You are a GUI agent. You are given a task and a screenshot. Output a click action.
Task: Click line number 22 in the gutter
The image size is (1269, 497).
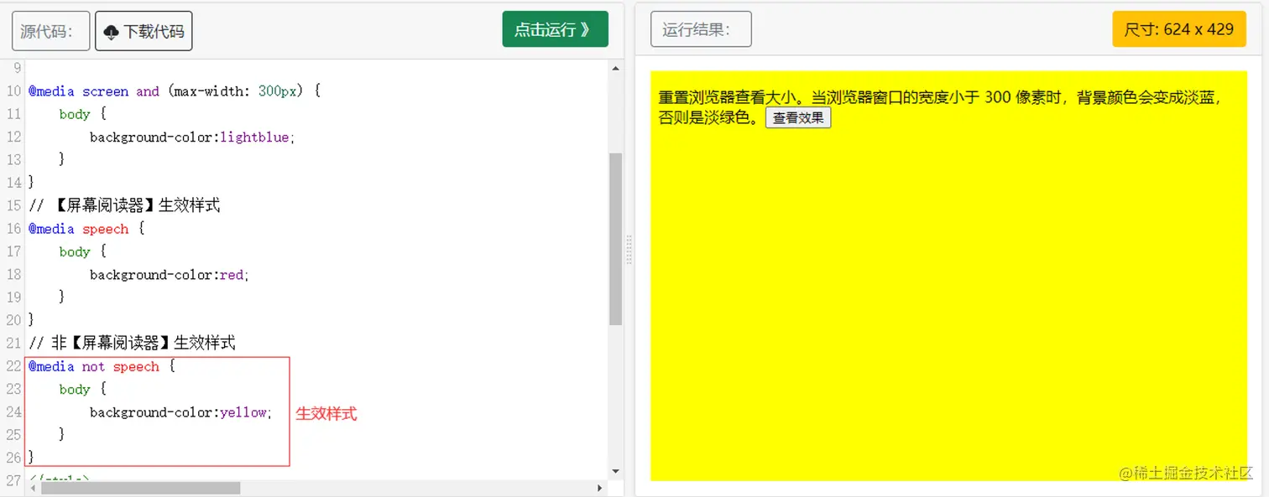point(13,366)
